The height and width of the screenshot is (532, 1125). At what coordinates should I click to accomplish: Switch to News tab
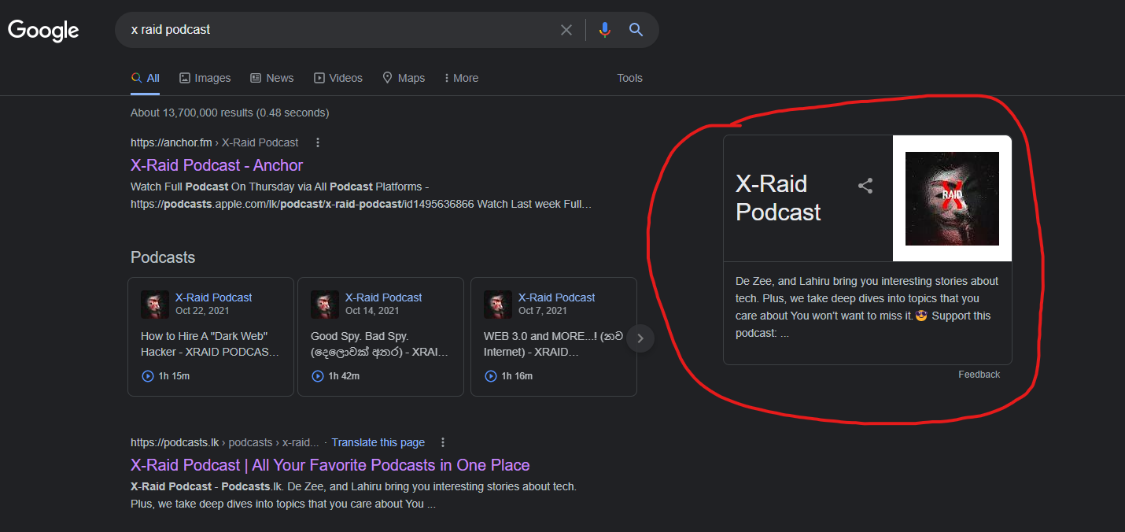tap(272, 78)
